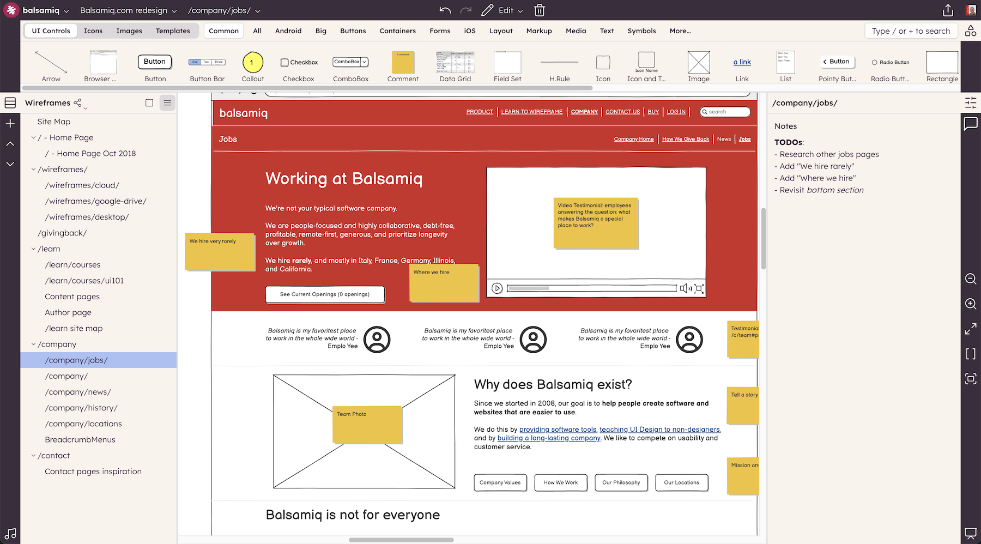Click the zoom in magnifier icon
The width and height of the screenshot is (981, 544).
pyautogui.click(x=971, y=304)
